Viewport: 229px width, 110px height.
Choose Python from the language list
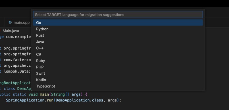click(x=118, y=29)
